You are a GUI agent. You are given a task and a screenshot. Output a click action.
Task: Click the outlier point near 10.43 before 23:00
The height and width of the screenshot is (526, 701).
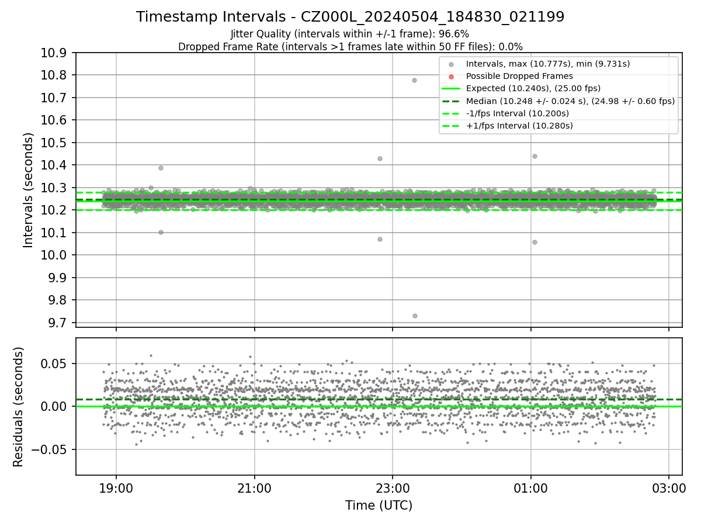[380, 158]
